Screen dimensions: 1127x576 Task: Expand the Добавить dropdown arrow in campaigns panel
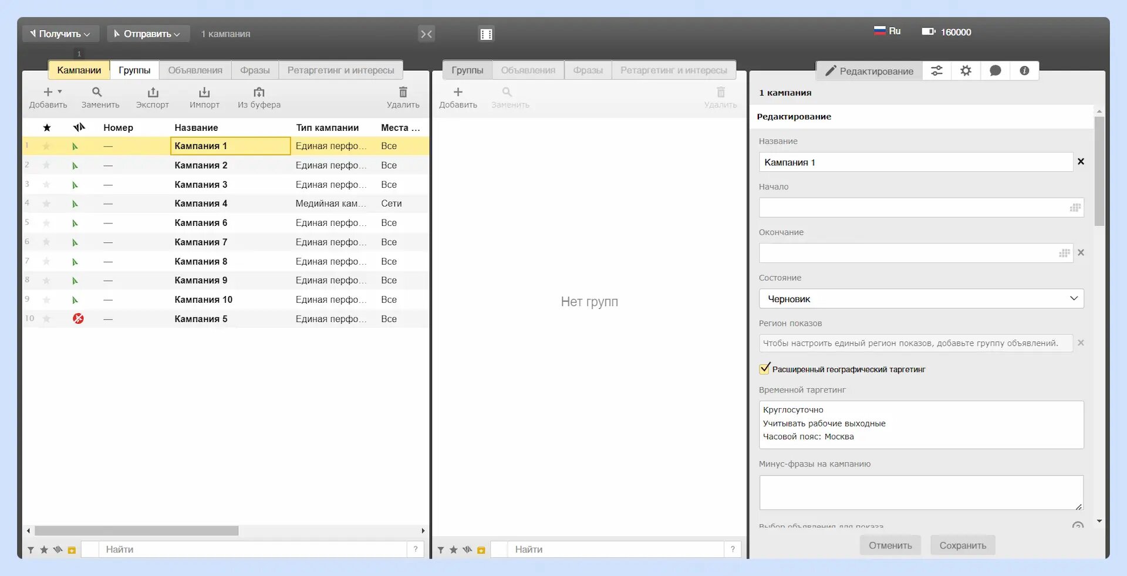point(60,92)
